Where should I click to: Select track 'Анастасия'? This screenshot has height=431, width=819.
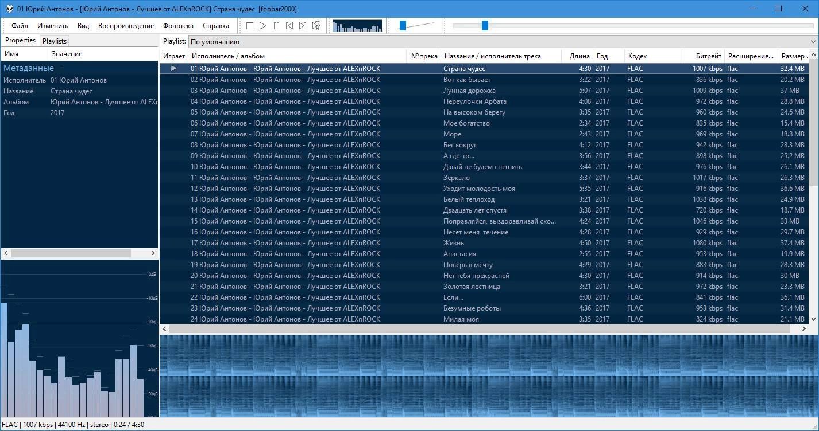tap(484, 254)
